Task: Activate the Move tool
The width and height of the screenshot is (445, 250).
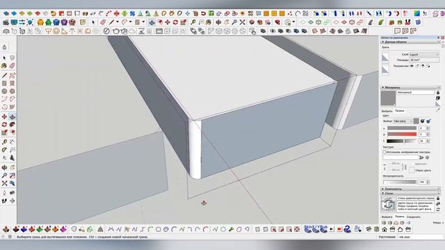Action: (x=4, y=117)
